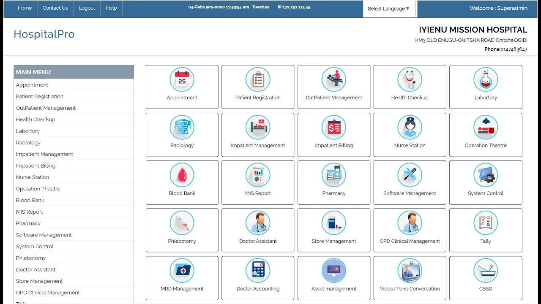Click Logout in the top bar
This screenshot has height=304, width=541.
pos(87,8)
